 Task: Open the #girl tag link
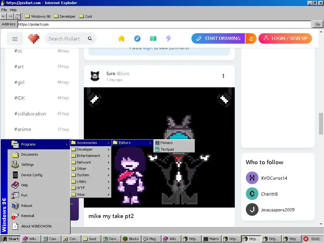point(19,83)
